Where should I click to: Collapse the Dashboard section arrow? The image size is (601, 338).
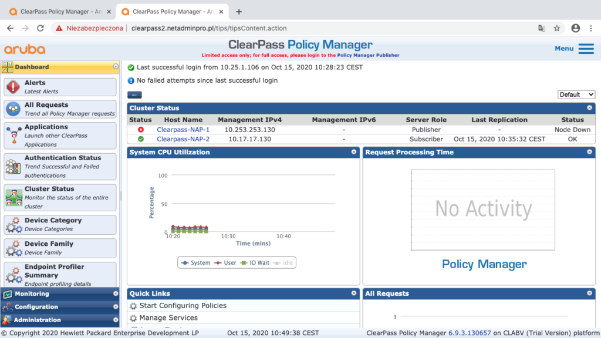(116, 67)
